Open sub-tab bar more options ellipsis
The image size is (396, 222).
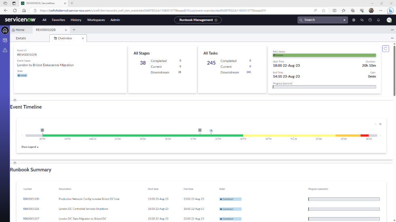coord(392,38)
